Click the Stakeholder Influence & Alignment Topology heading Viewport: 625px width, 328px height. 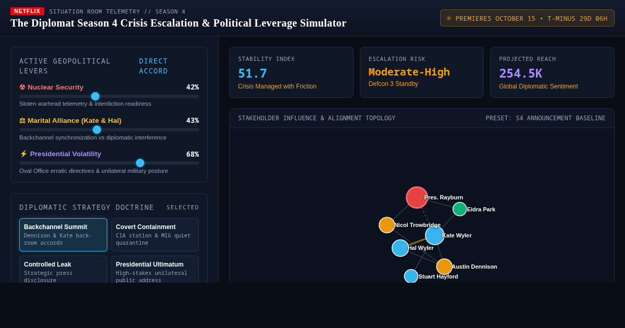click(x=317, y=118)
